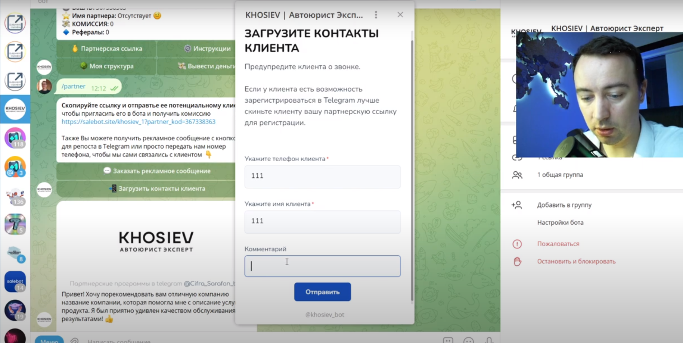Viewport: 683px width, 343px height.
Task: Click the Рефералы: 0 line
Action: pyautogui.click(x=86, y=32)
